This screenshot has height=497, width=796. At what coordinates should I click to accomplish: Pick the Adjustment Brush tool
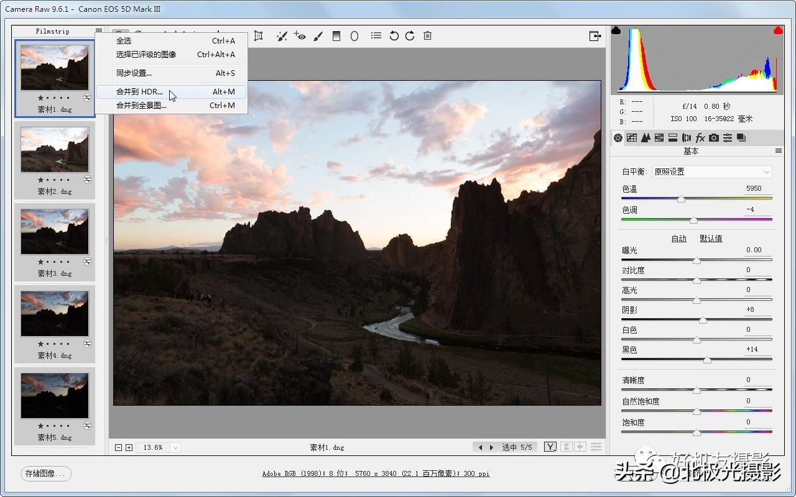coord(318,36)
